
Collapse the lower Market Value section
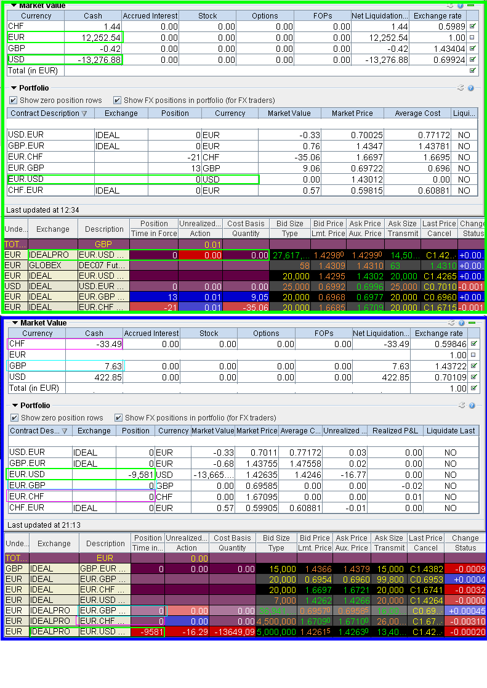[x=14, y=322]
